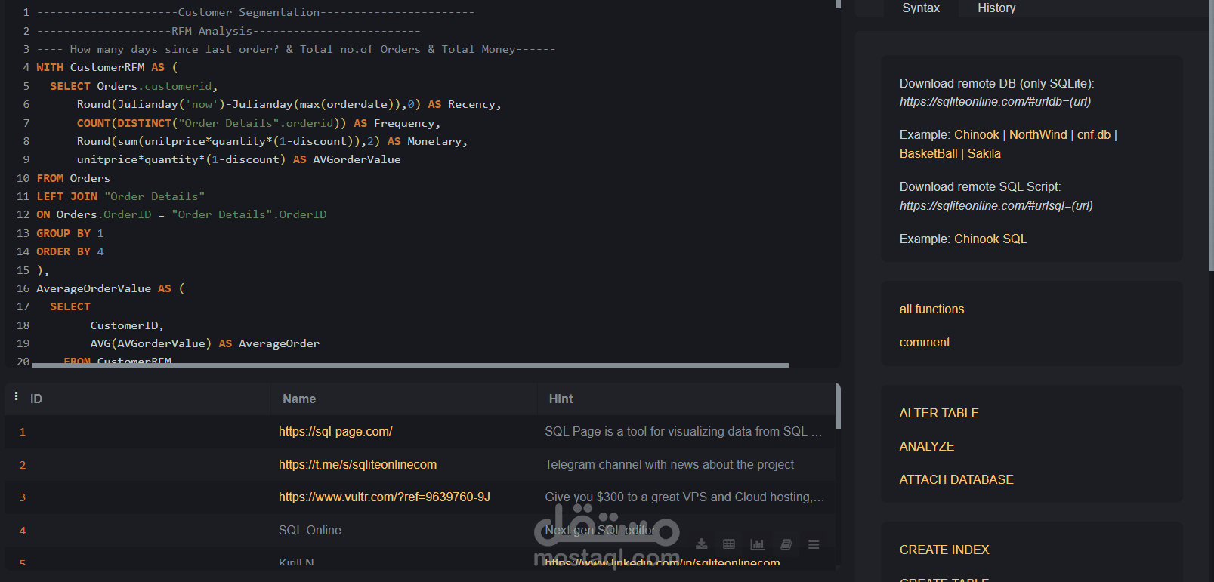The image size is (1214, 582).
Task: Open the https://sql-page.com/ link
Action: tap(335, 431)
